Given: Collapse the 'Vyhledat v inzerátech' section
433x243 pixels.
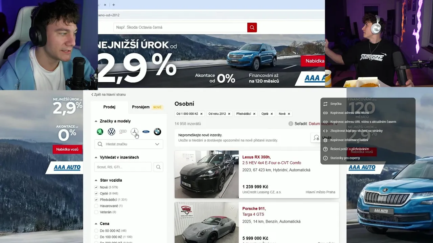Looking at the screenshot, I should tap(96, 157).
